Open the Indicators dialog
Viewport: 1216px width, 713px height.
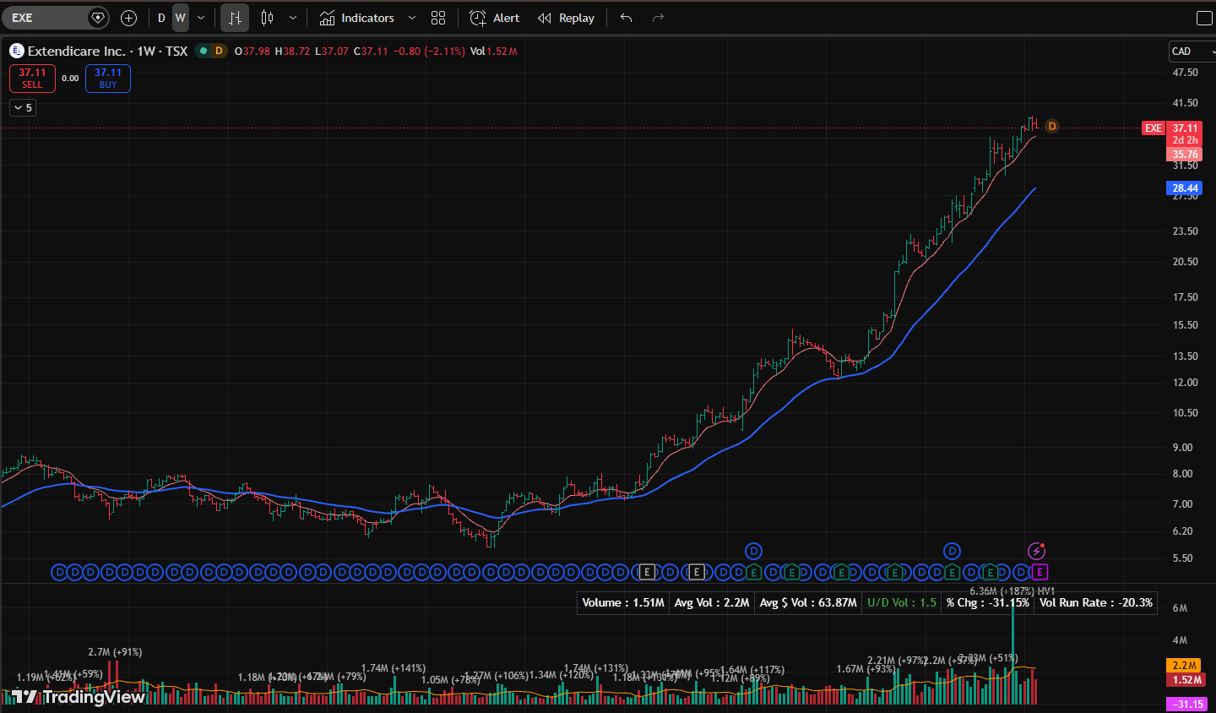(x=357, y=18)
